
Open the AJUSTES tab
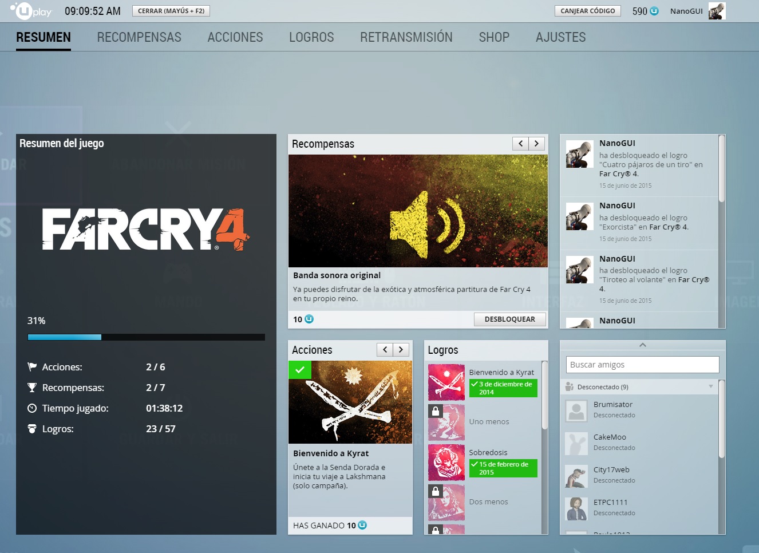[561, 37]
